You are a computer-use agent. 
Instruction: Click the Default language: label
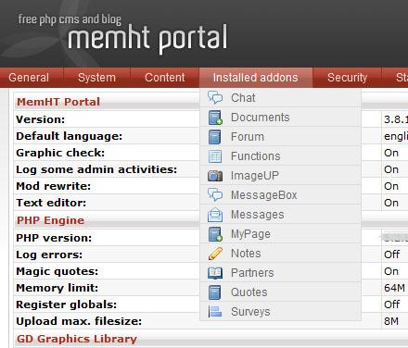pos(70,136)
